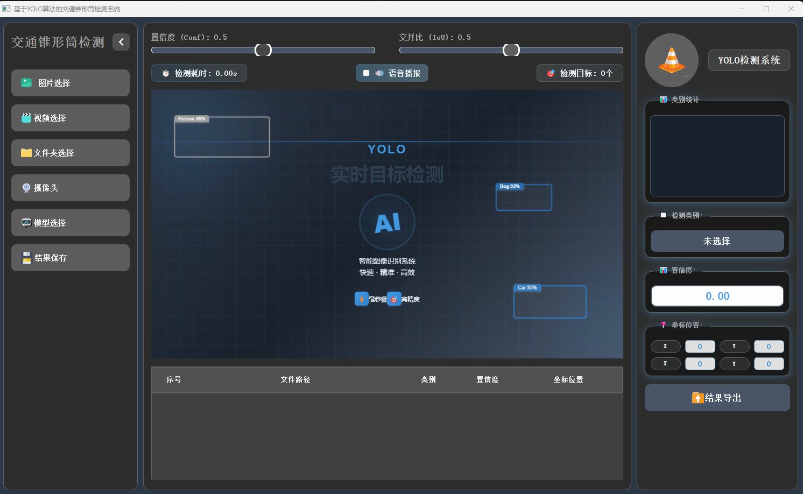
Task: Click the icon next to 类别统计
Action: click(x=663, y=100)
